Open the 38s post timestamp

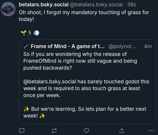tap(132, 5)
